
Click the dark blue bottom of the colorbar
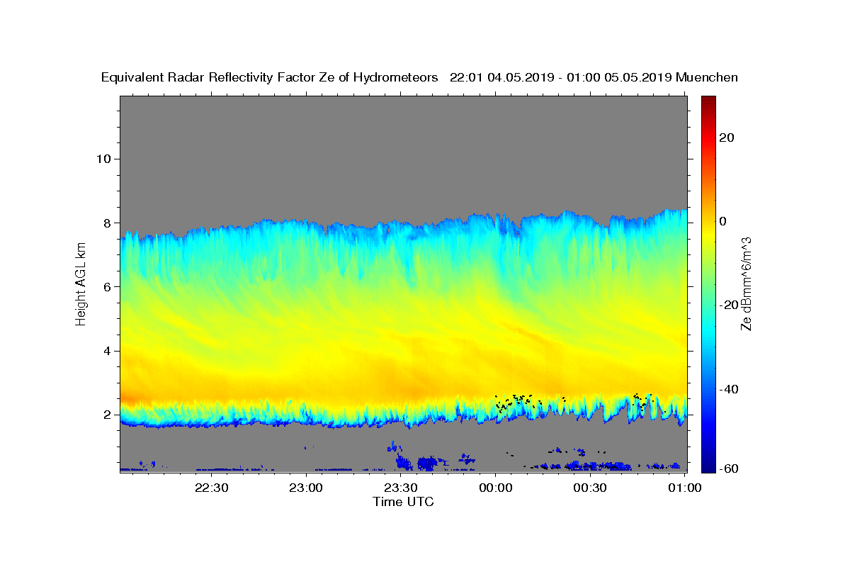point(709,465)
